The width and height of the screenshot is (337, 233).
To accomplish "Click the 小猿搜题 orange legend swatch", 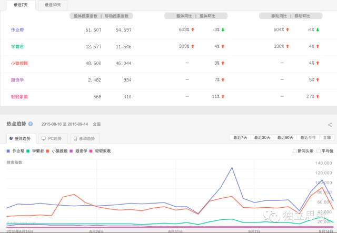I will coord(48,151).
